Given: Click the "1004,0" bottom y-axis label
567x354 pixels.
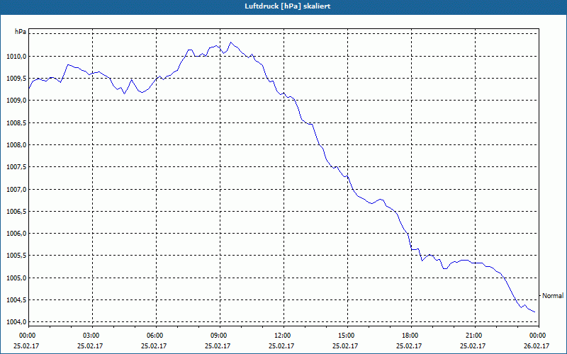Looking at the screenshot, I should [x=16, y=322].
